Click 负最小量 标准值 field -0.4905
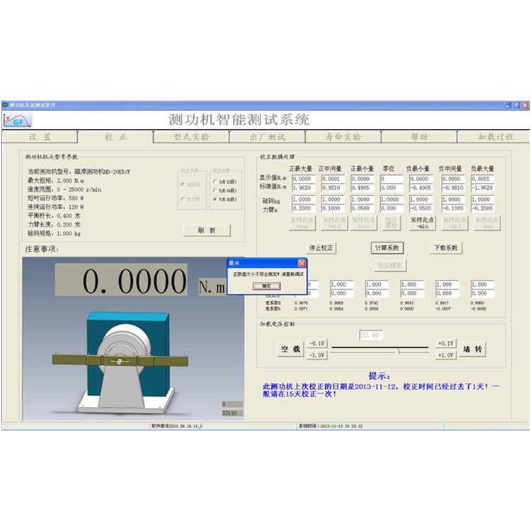 pos(421,188)
